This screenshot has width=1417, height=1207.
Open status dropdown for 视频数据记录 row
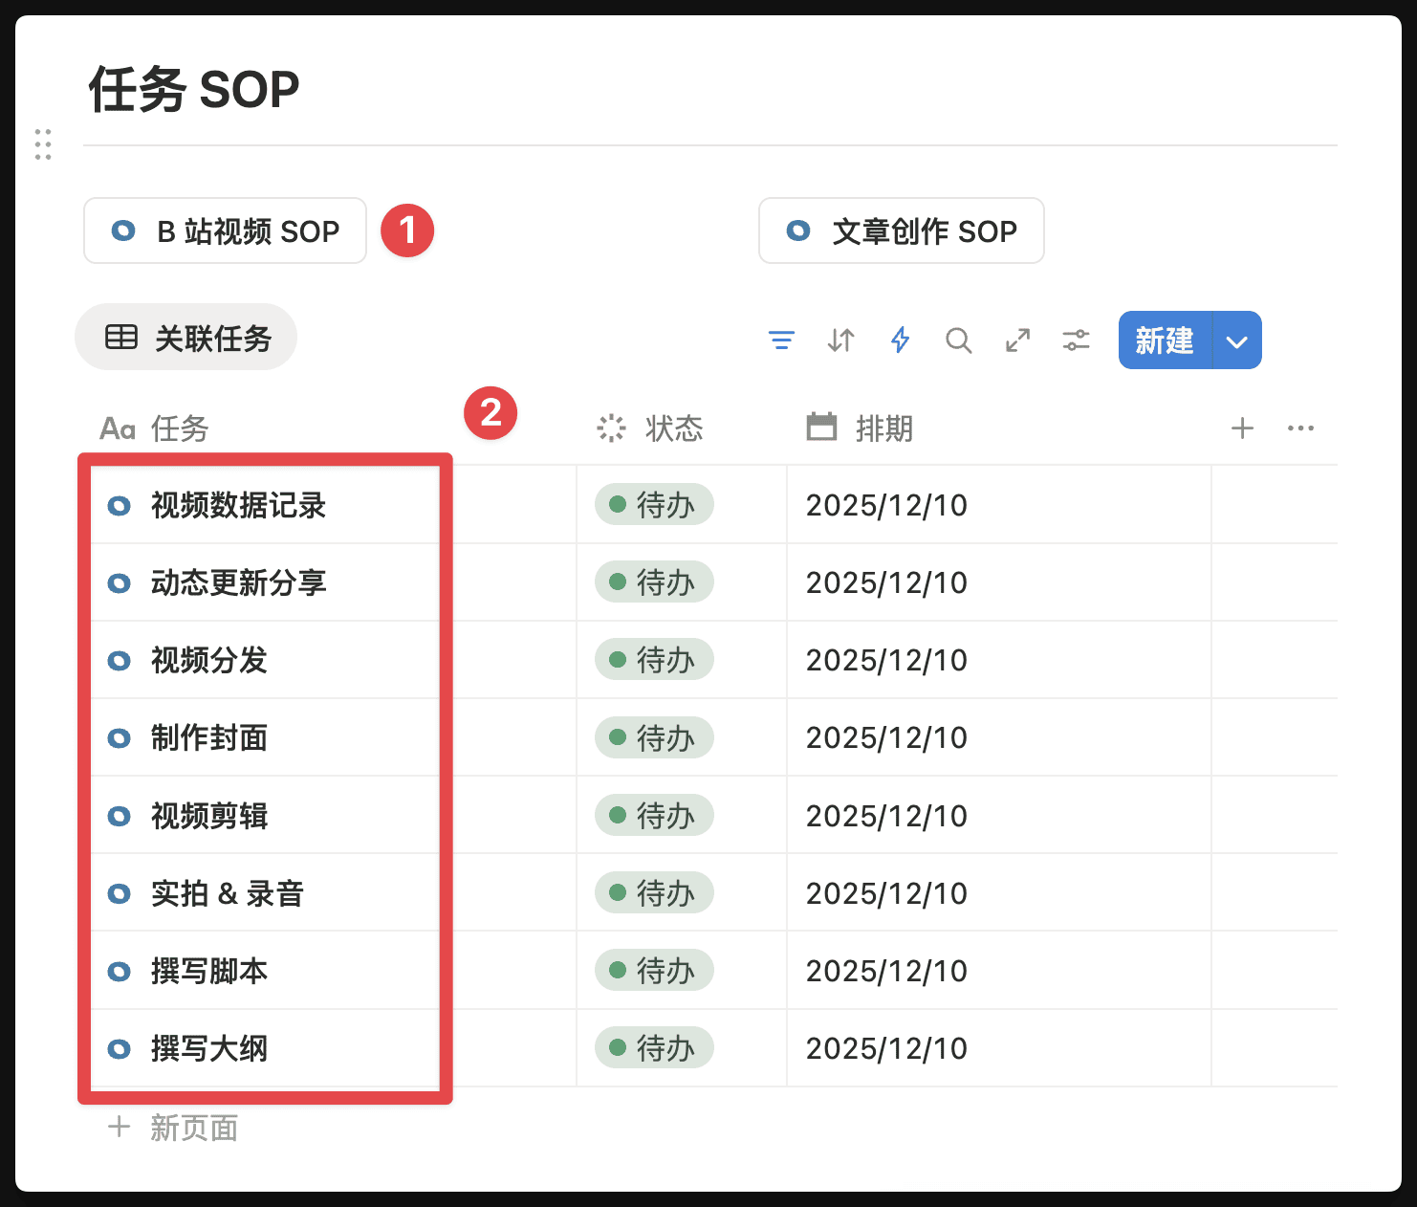pyautogui.click(x=654, y=505)
